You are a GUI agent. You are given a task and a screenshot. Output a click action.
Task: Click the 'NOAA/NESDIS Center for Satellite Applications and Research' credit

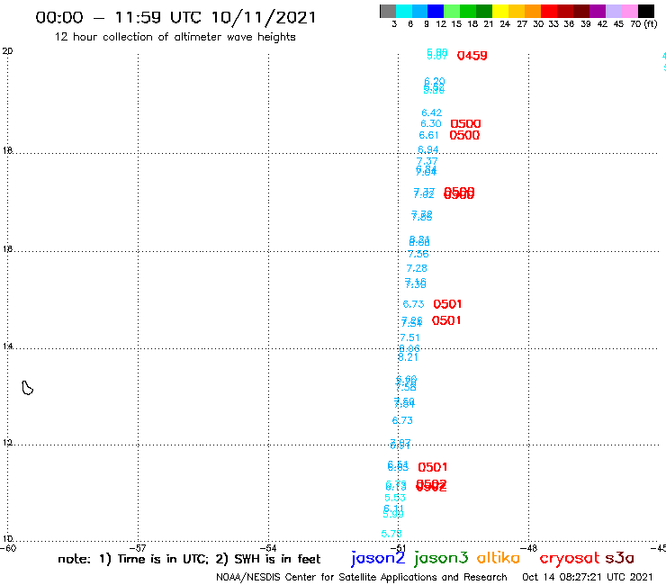(362, 577)
